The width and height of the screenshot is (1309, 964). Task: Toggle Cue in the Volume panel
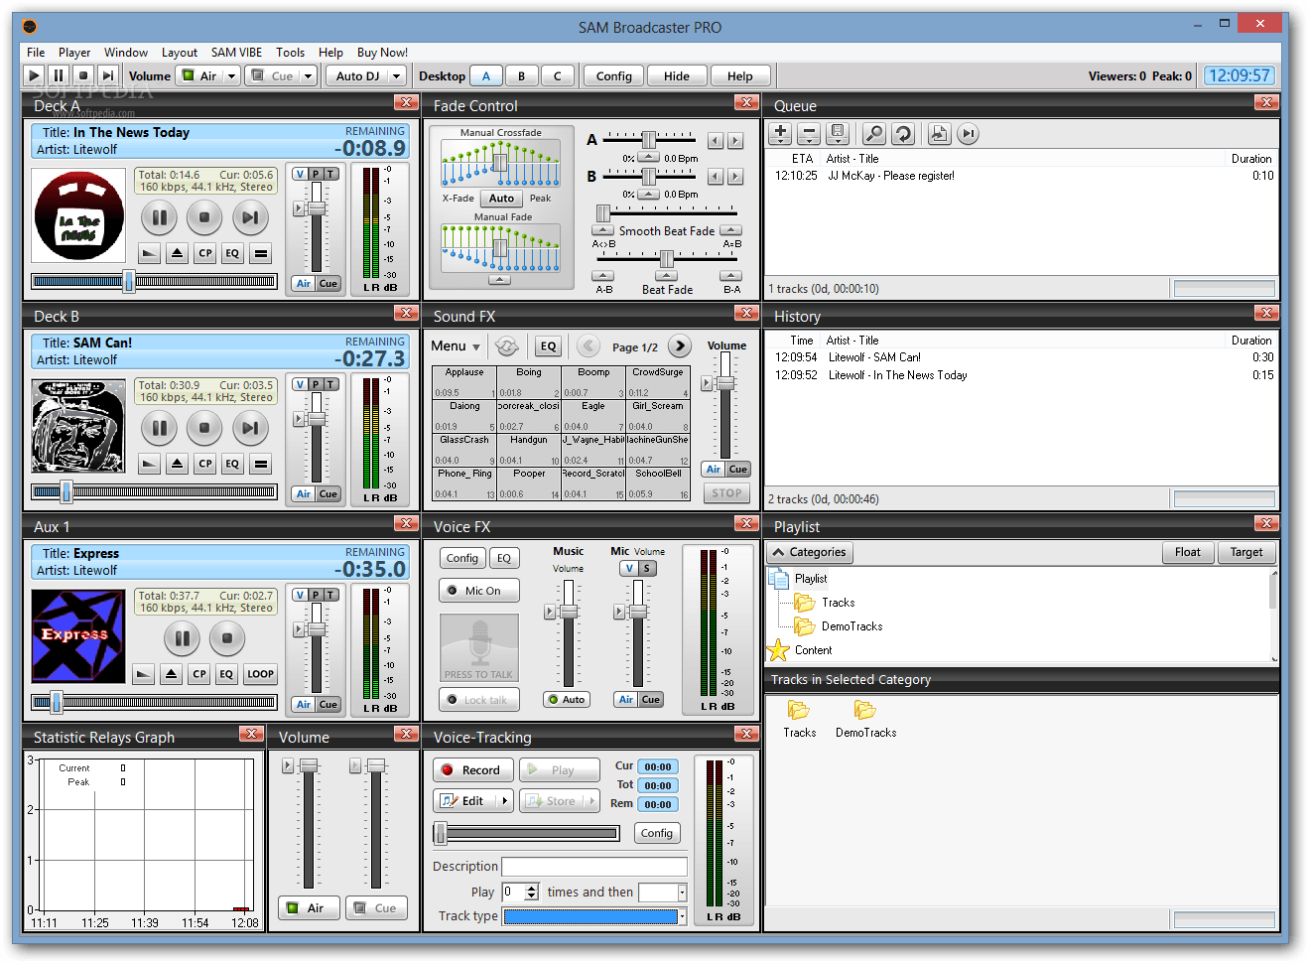[x=377, y=907]
